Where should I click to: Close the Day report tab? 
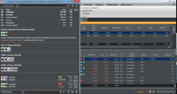pos(85,20)
